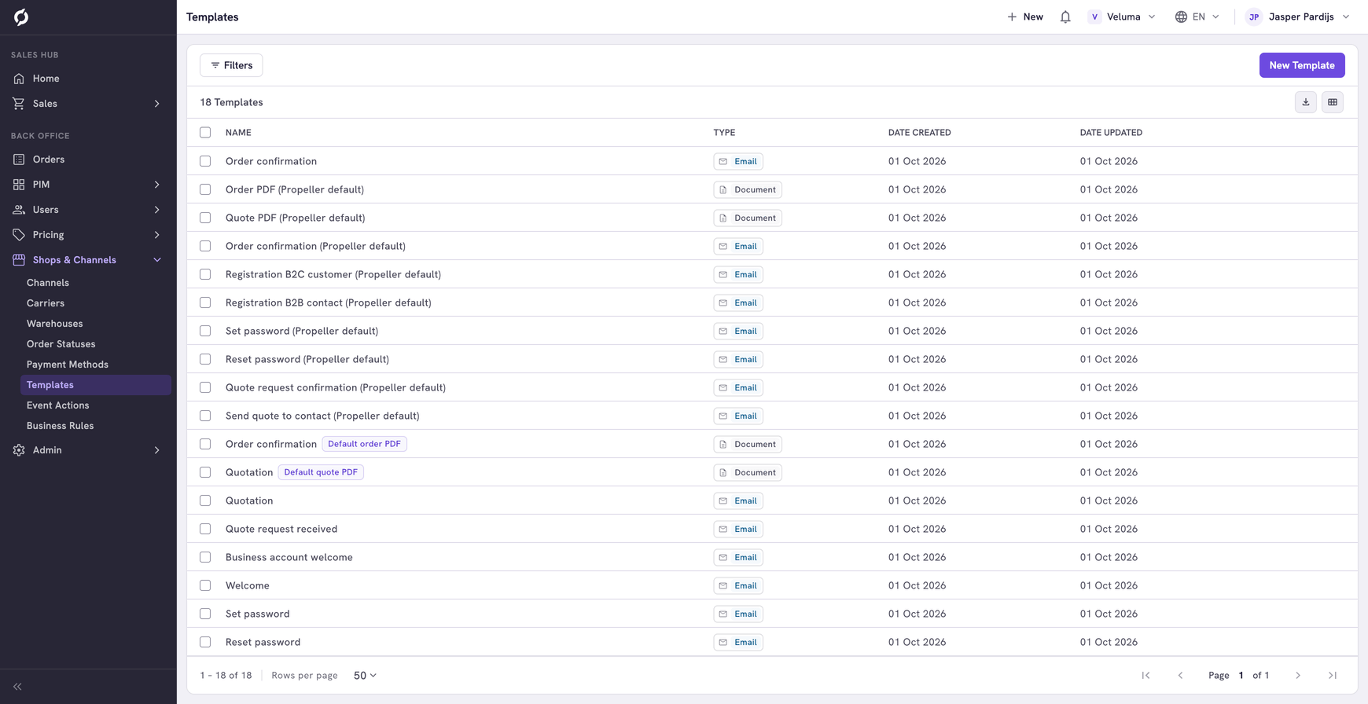Select the Welcome template checkbox
1368x704 pixels.
205,585
